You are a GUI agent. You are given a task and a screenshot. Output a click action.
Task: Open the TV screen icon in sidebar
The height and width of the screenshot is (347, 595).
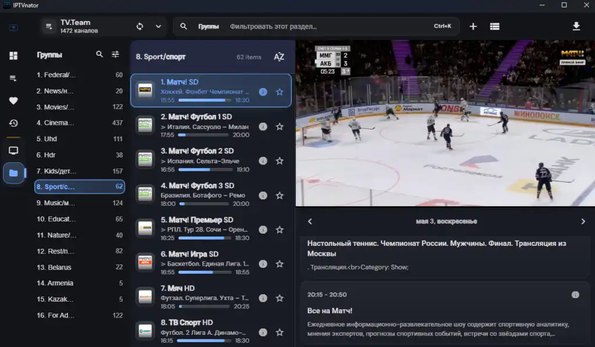coord(13,151)
